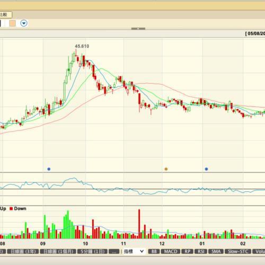This screenshot has height=265, width=265.
Task: Toggle the RP indicator
Action: coord(187,251)
